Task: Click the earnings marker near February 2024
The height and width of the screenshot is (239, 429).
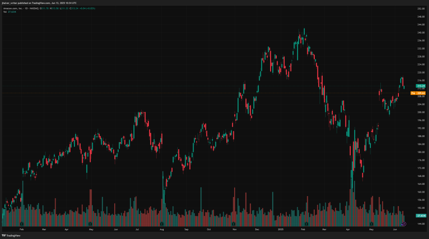Action: [x=23, y=224]
